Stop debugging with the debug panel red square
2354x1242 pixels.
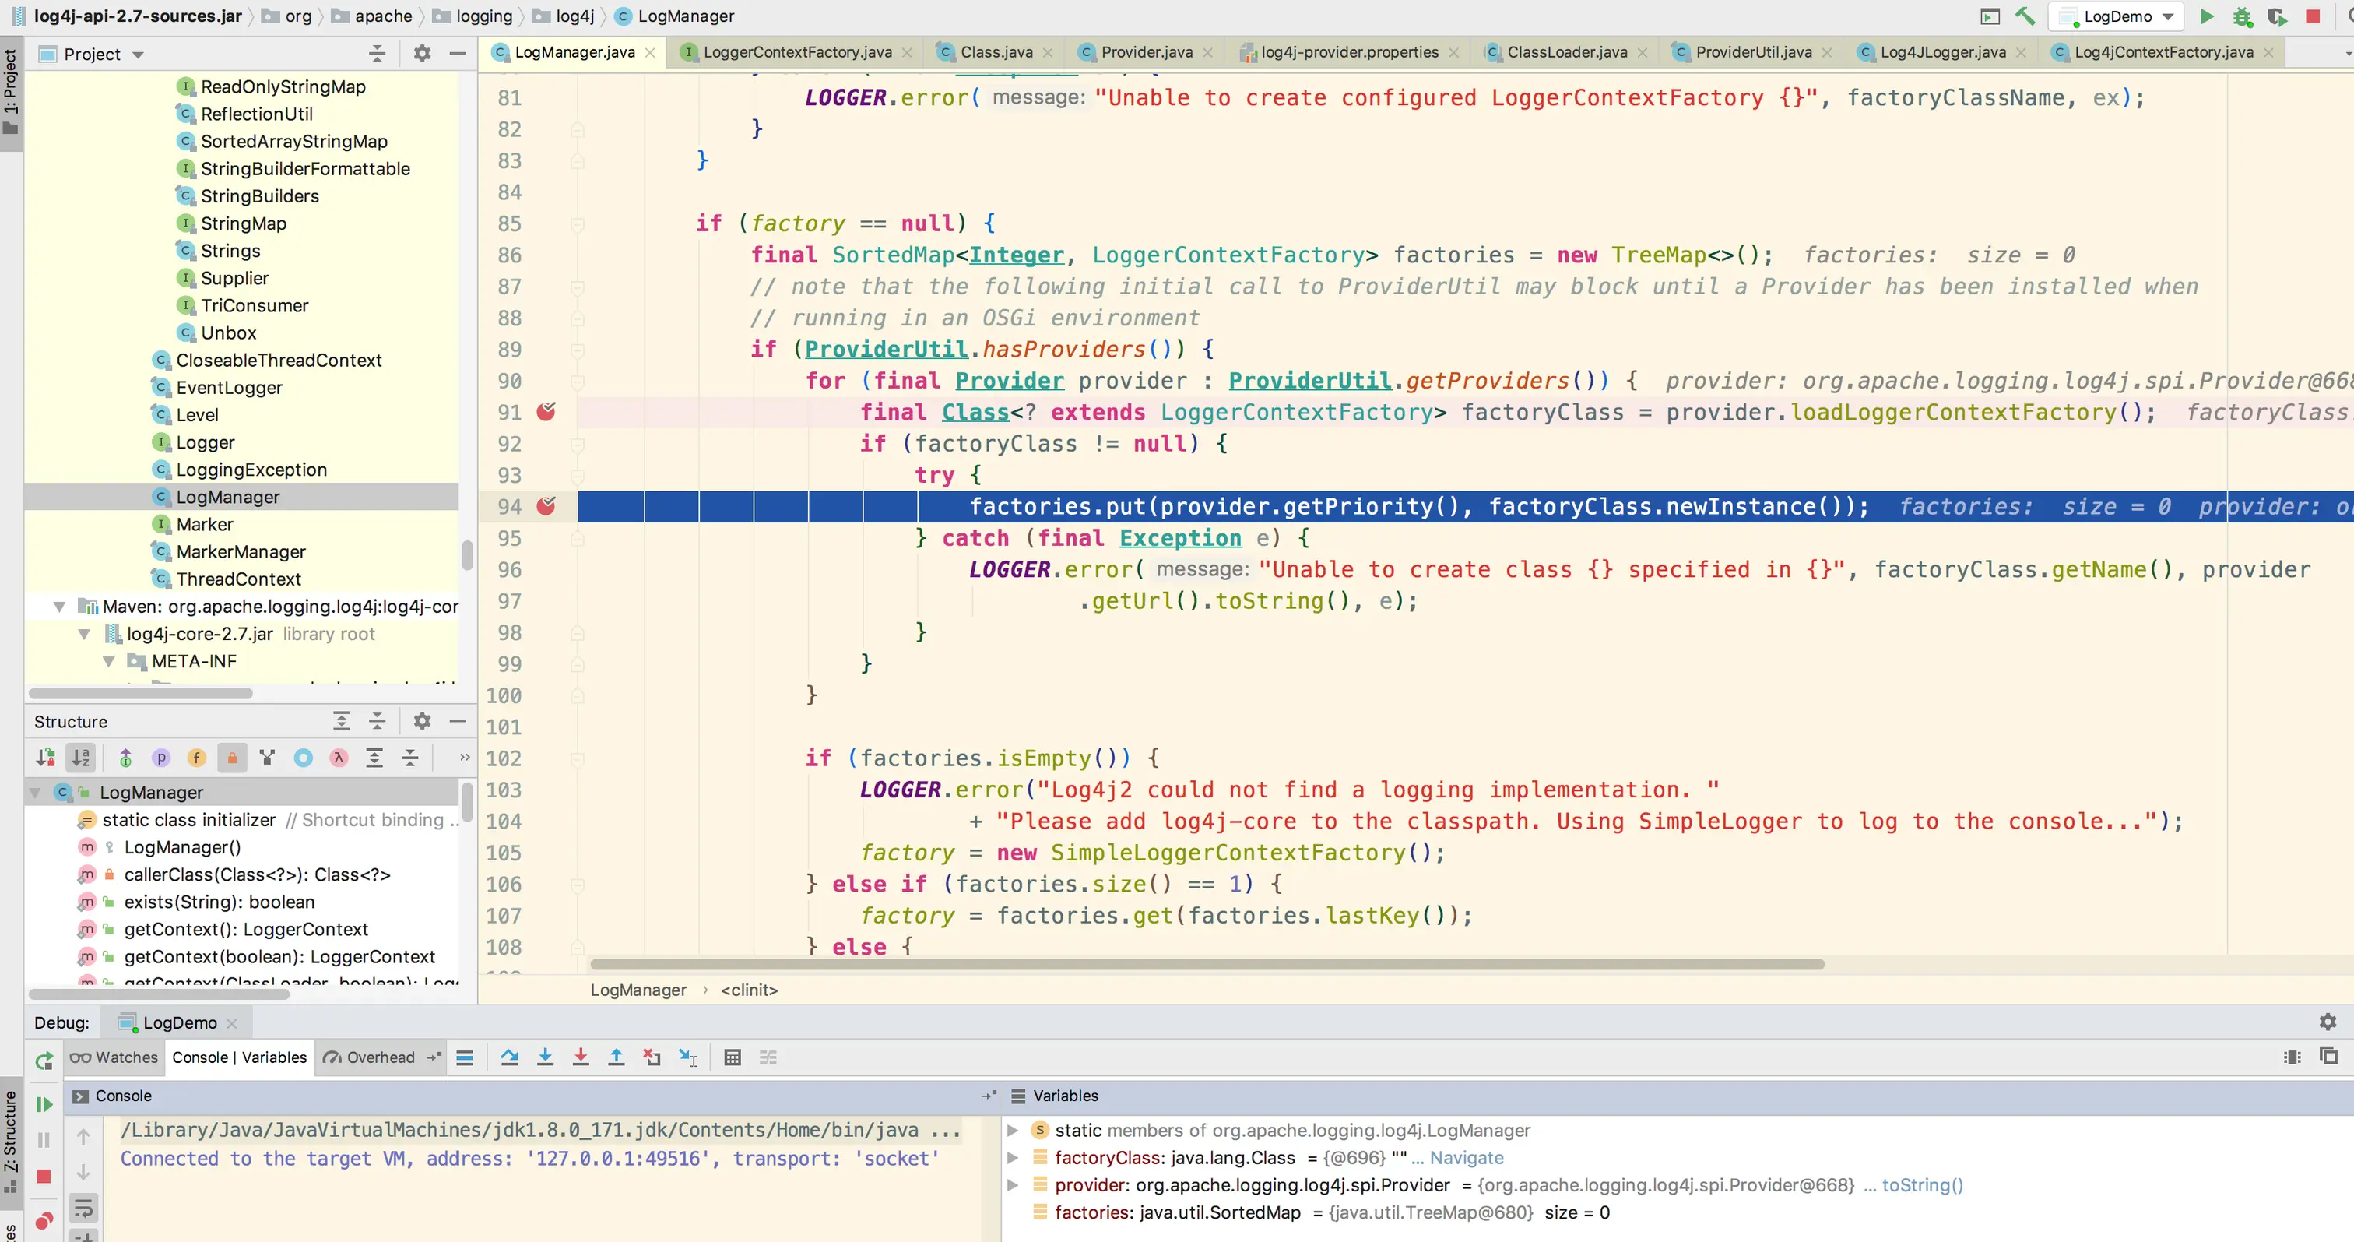click(43, 1176)
